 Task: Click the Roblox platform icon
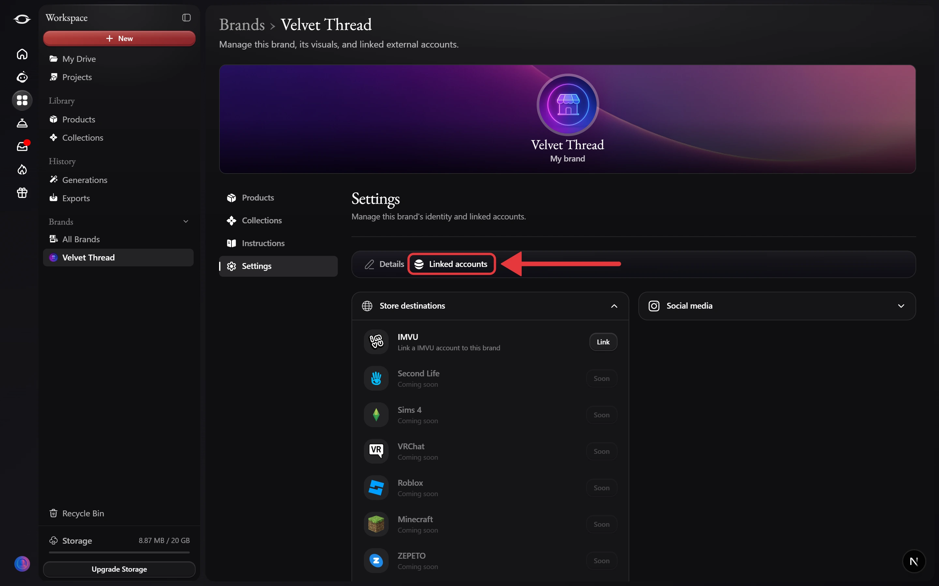(x=376, y=488)
